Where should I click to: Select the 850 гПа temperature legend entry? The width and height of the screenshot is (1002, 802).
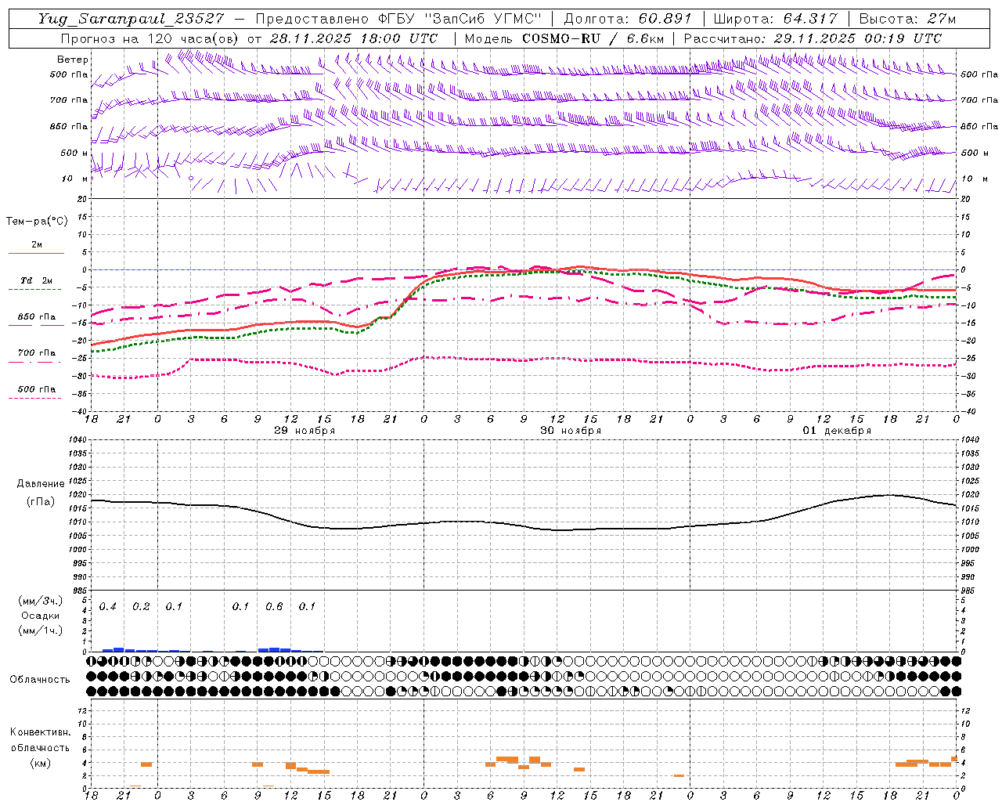pos(36,318)
